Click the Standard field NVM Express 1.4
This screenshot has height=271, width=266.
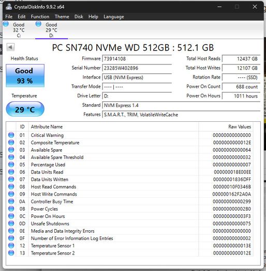tap(181, 105)
